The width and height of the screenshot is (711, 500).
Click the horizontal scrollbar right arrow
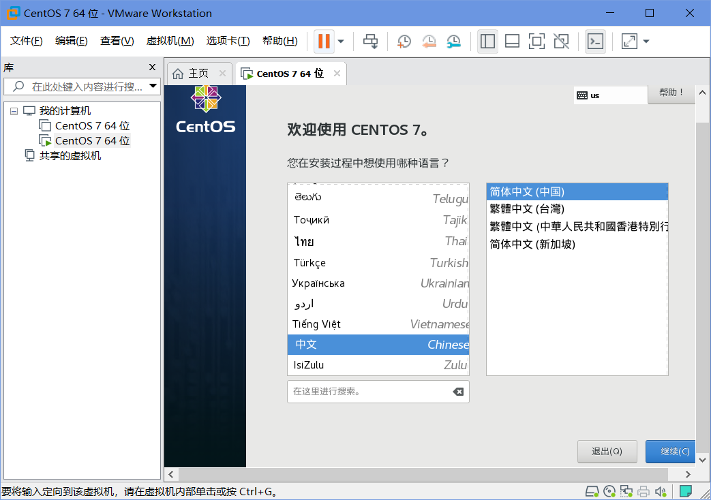[x=688, y=475]
